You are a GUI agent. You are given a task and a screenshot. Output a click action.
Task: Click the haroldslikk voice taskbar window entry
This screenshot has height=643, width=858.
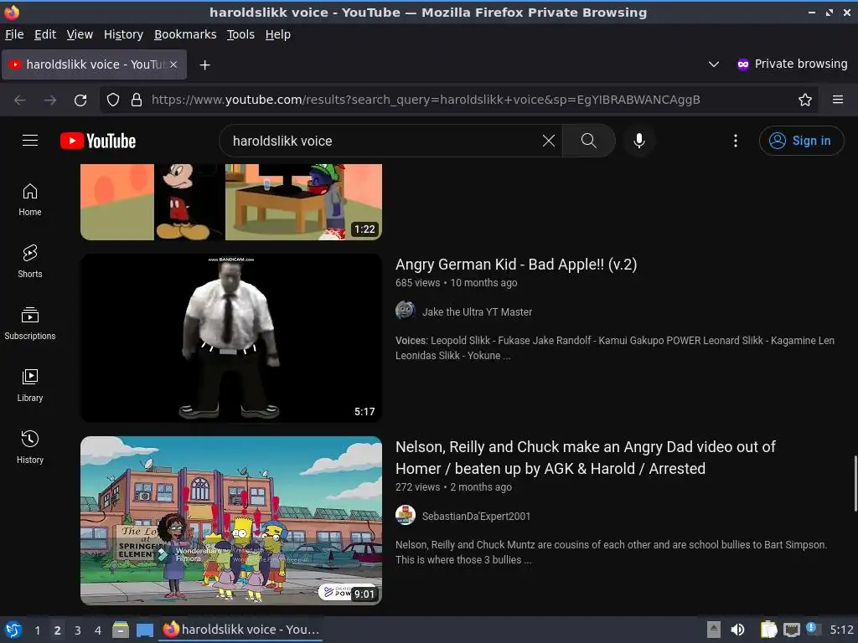pos(240,630)
